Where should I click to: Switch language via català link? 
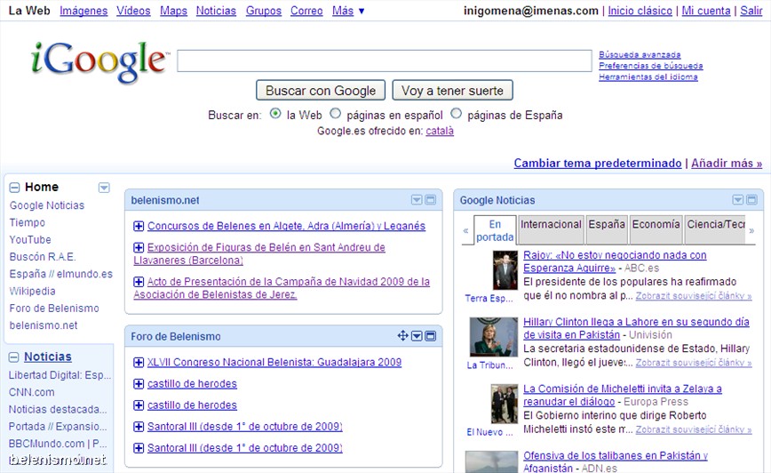click(440, 131)
